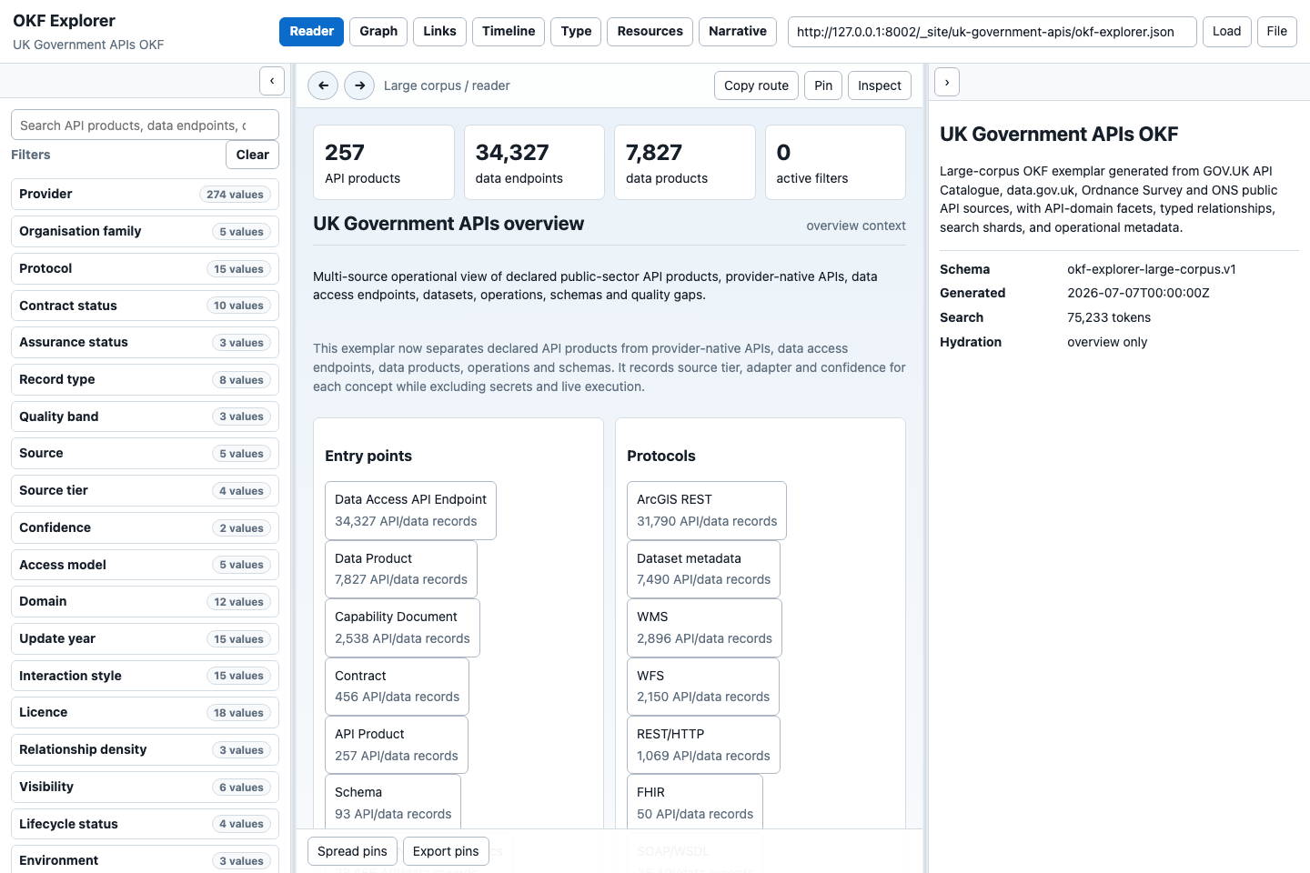Expand the Relationship density filter
The image size is (1310, 873).
point(145,749)
